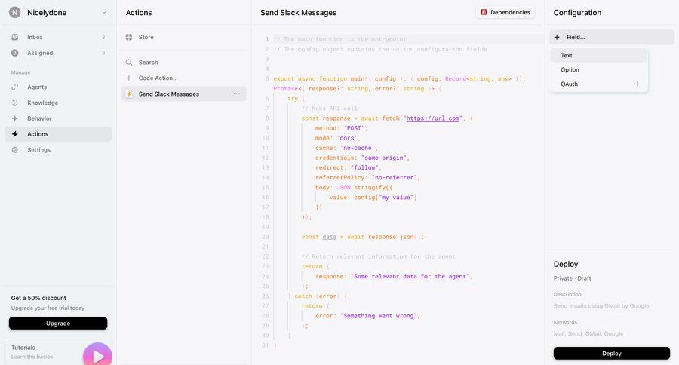Open the three-dot menu for Send Slack Messages

click(237, 94)
